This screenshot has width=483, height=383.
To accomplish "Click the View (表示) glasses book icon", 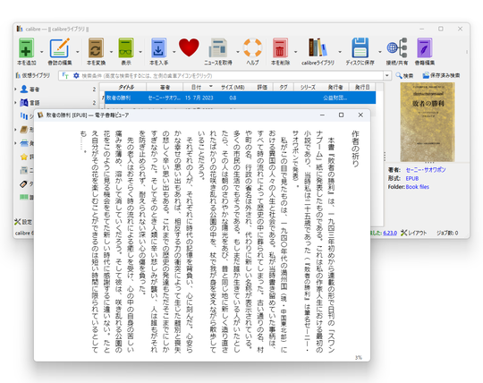I will click(x=126, y=47).
